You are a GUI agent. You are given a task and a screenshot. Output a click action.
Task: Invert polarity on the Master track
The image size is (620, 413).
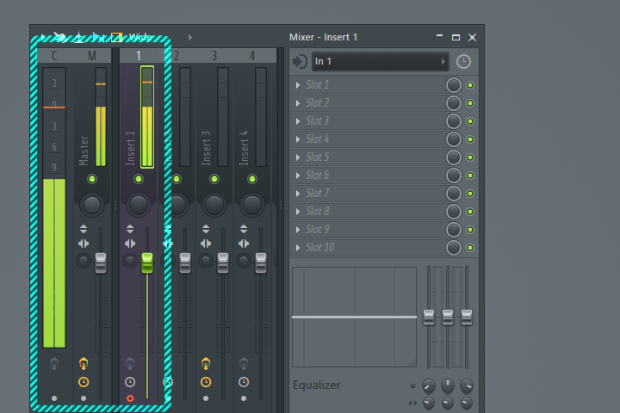[84, 229]
